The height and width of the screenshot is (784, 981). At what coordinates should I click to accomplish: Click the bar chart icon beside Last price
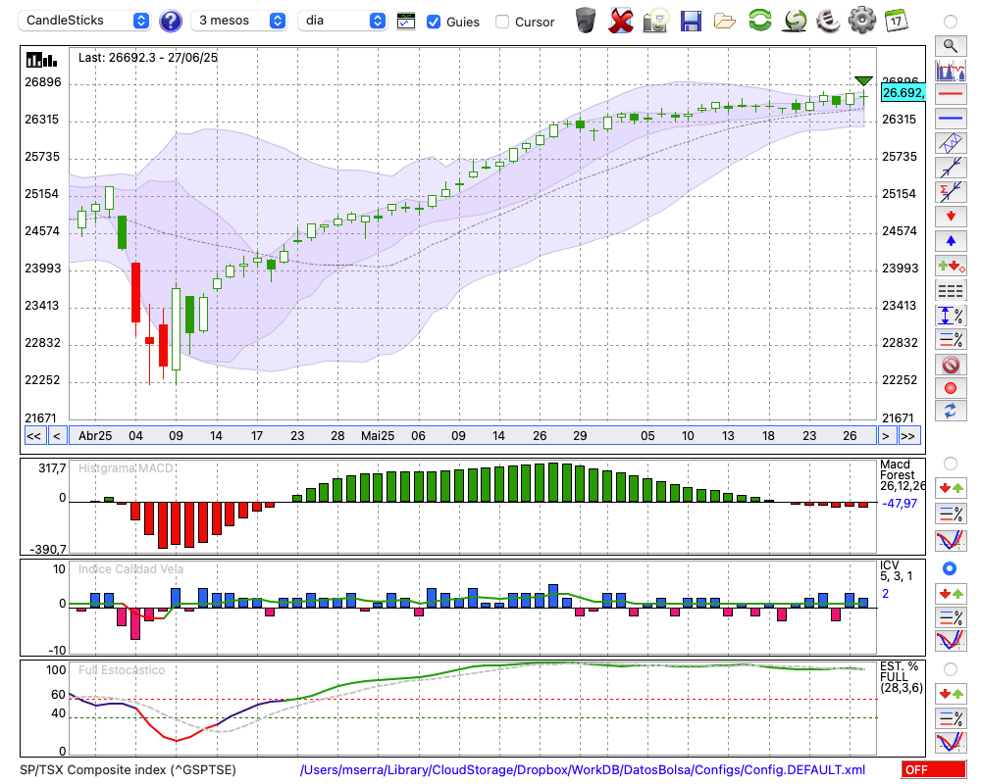click(x=41, y=60)
